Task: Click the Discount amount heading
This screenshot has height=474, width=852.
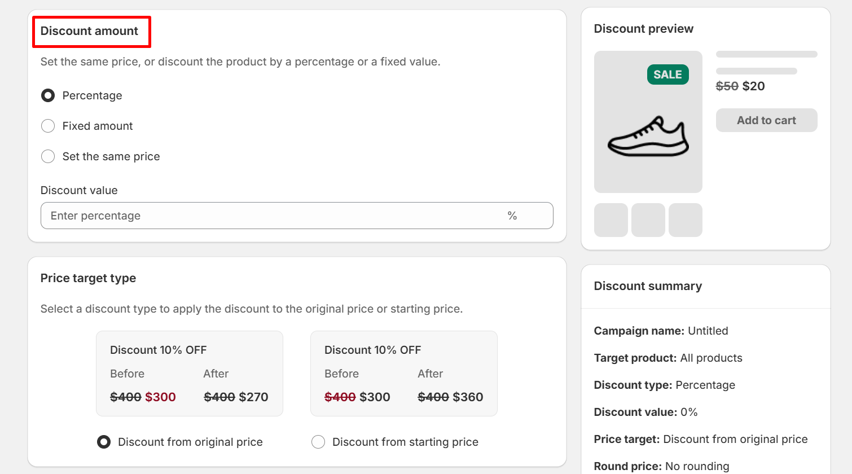Action: pos(89,31)
